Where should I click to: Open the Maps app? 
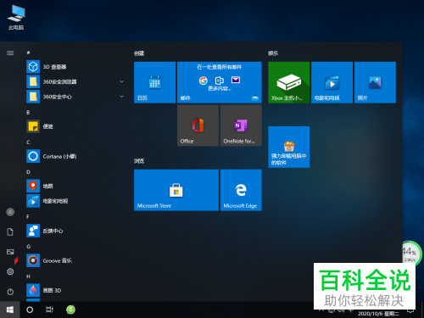[x=75, y=186]
